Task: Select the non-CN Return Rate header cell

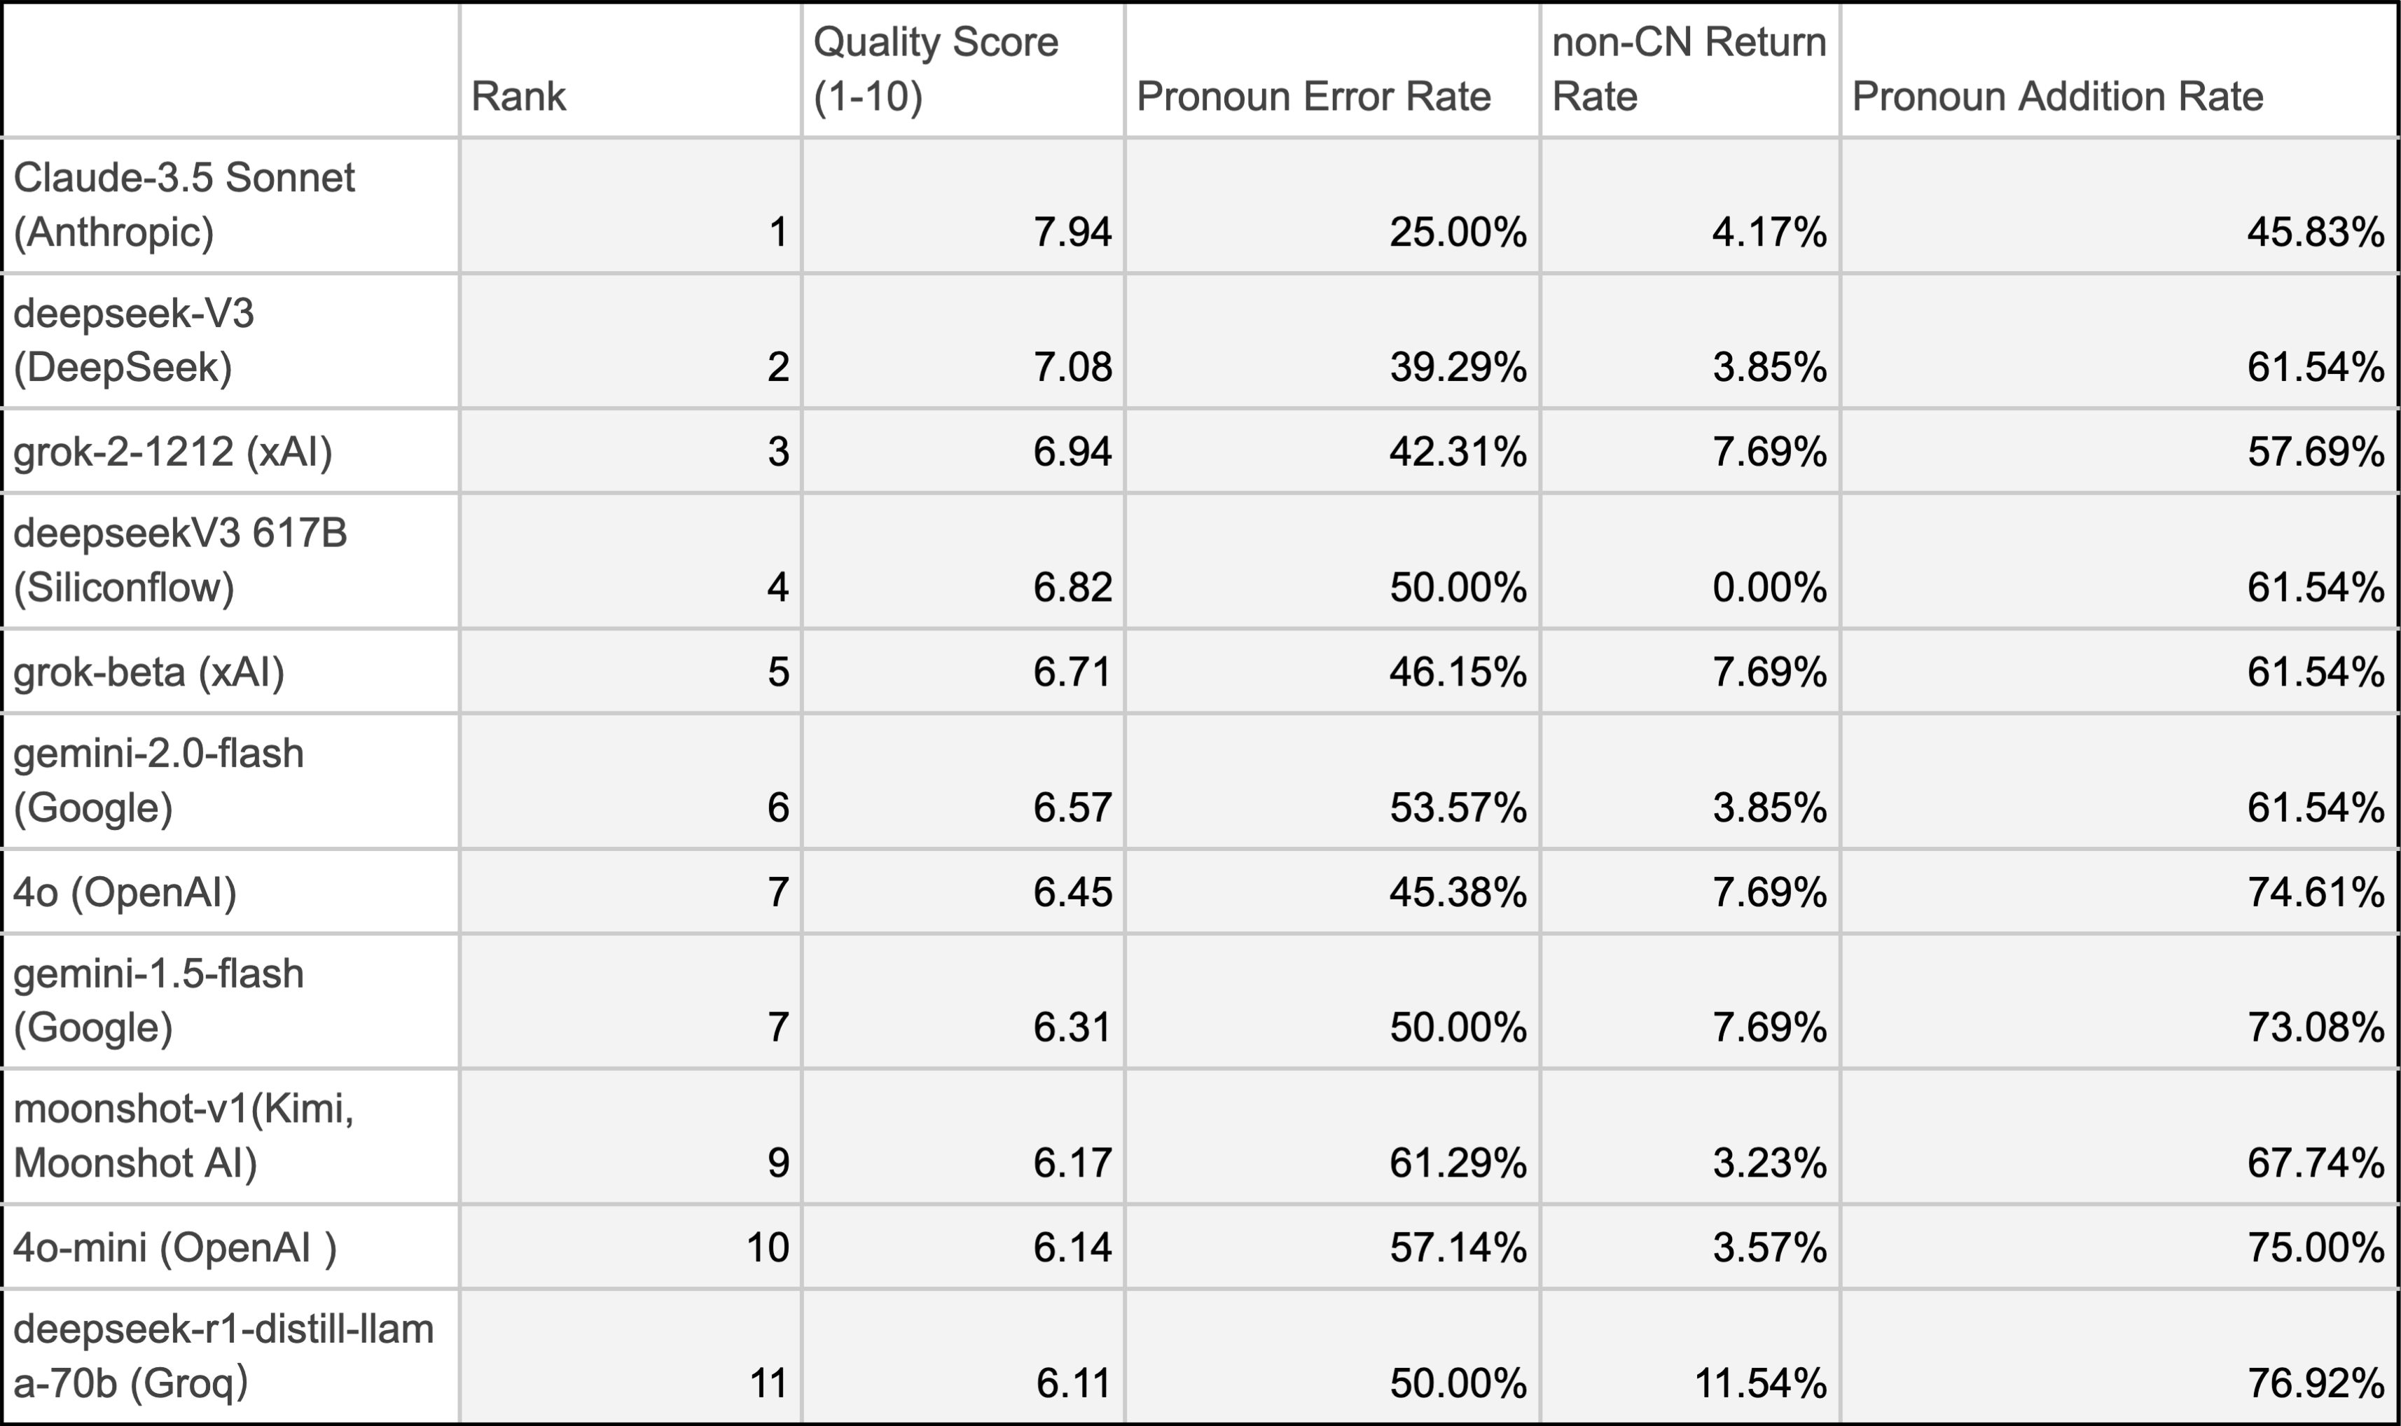Action: pyautogui.click(x=1688, y=69)
